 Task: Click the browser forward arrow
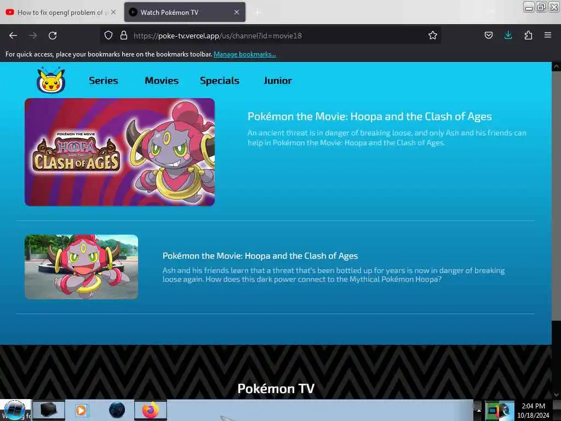point(33,36)
